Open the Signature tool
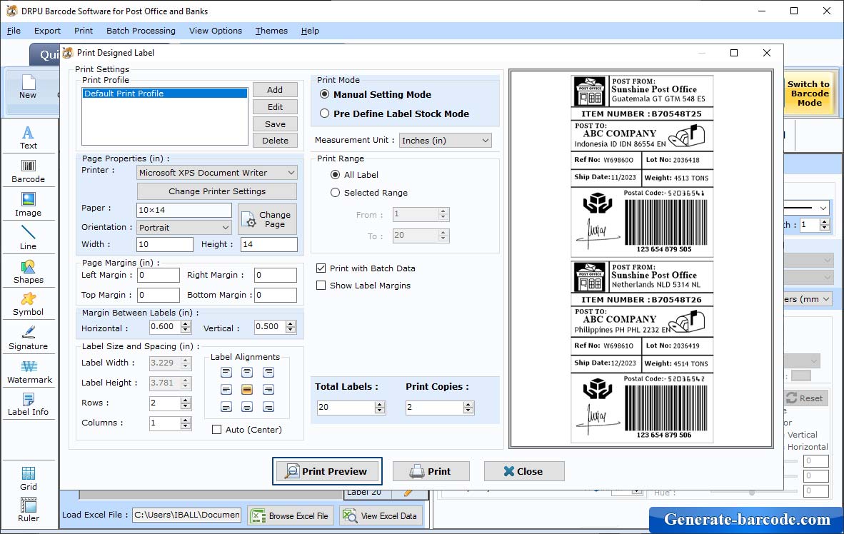 tap(29, 338)
